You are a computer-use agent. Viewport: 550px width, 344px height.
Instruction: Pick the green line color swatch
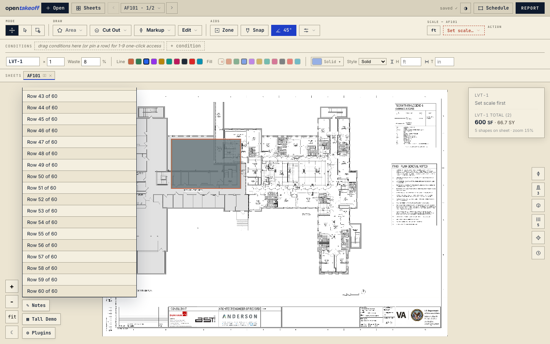point(139,62)
